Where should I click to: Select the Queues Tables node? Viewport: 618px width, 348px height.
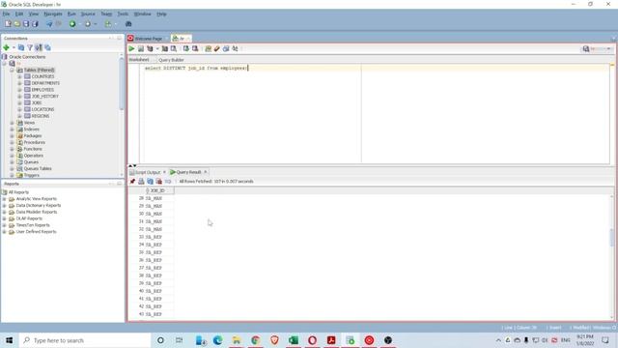38,169
